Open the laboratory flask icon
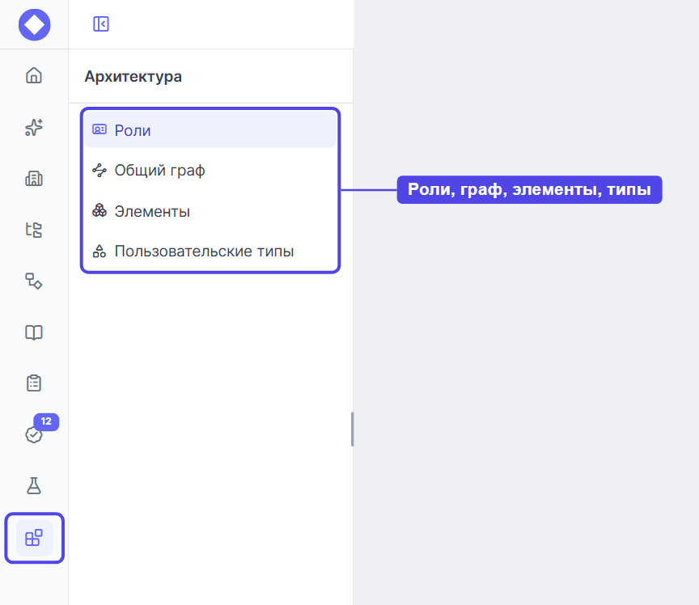 point(34,486)
